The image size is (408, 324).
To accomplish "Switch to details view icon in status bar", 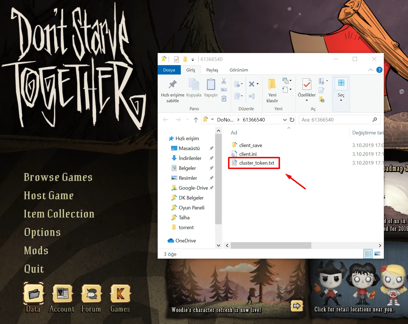I will point(368,254).
